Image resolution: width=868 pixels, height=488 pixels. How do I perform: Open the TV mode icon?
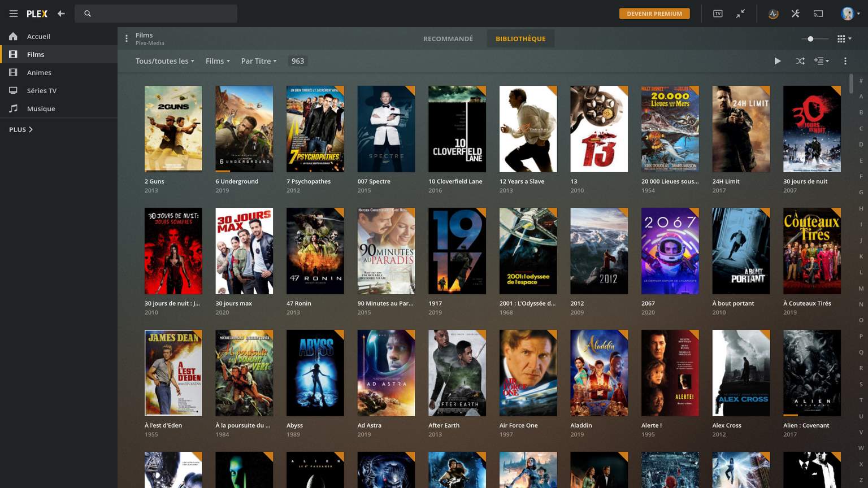[x=718, y=14]
